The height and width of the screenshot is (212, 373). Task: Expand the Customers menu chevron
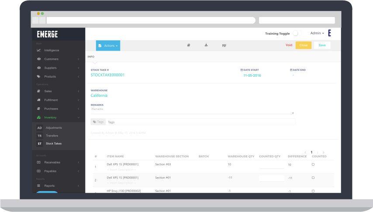pos(79,59)
